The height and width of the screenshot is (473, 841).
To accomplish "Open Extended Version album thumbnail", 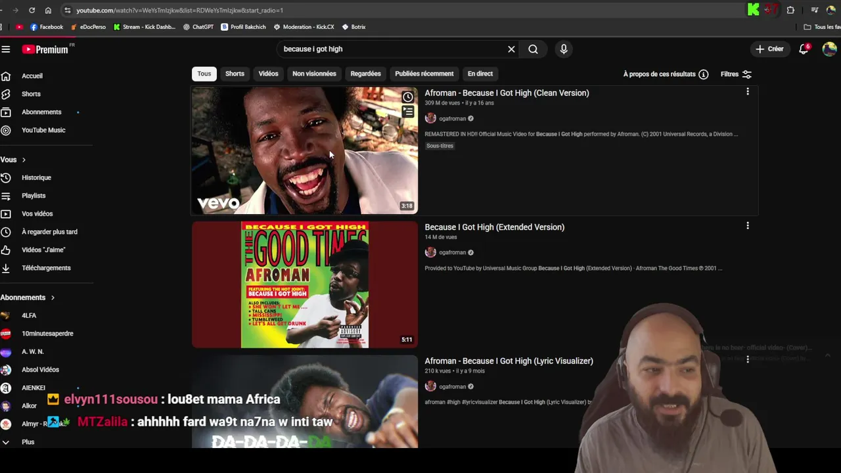I will 304,284.
